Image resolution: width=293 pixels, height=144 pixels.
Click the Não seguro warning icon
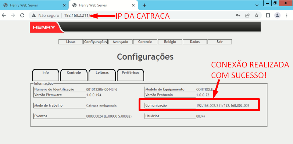pos(33,15)
